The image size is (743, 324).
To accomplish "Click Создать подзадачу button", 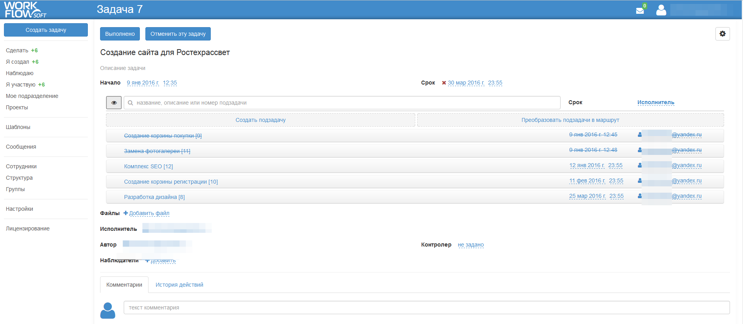I will point(260,120).
